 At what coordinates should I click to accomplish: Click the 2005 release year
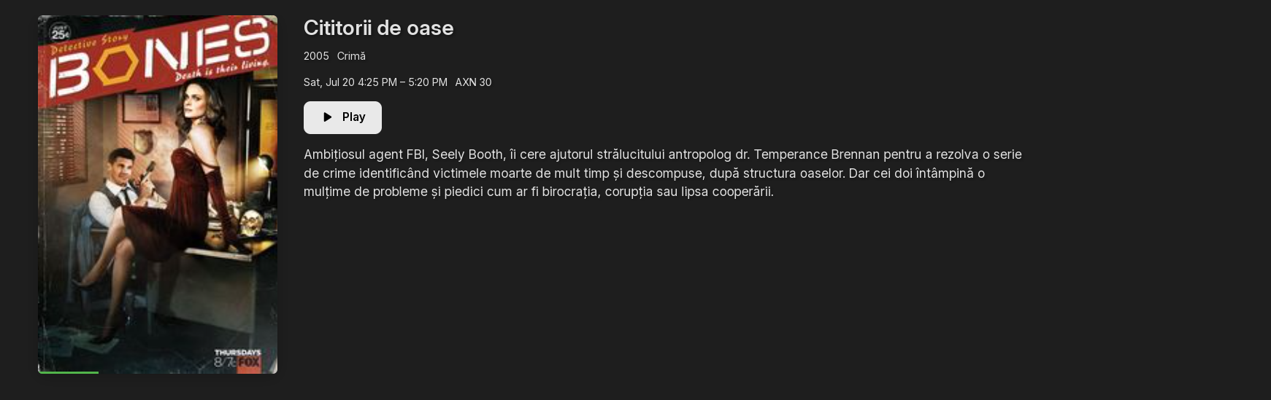[316, 56]
